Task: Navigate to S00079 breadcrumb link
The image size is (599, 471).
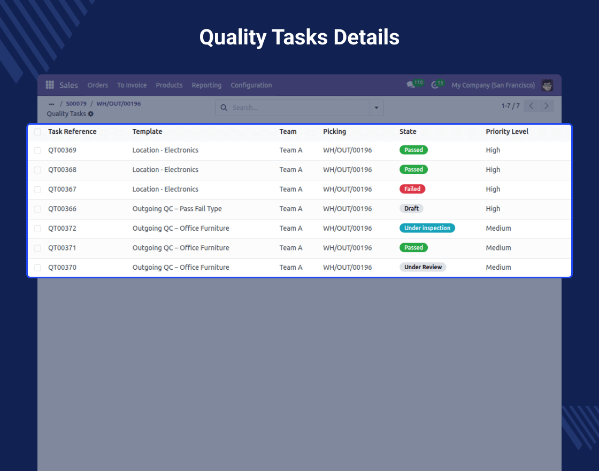Action: tap(76, 104)
